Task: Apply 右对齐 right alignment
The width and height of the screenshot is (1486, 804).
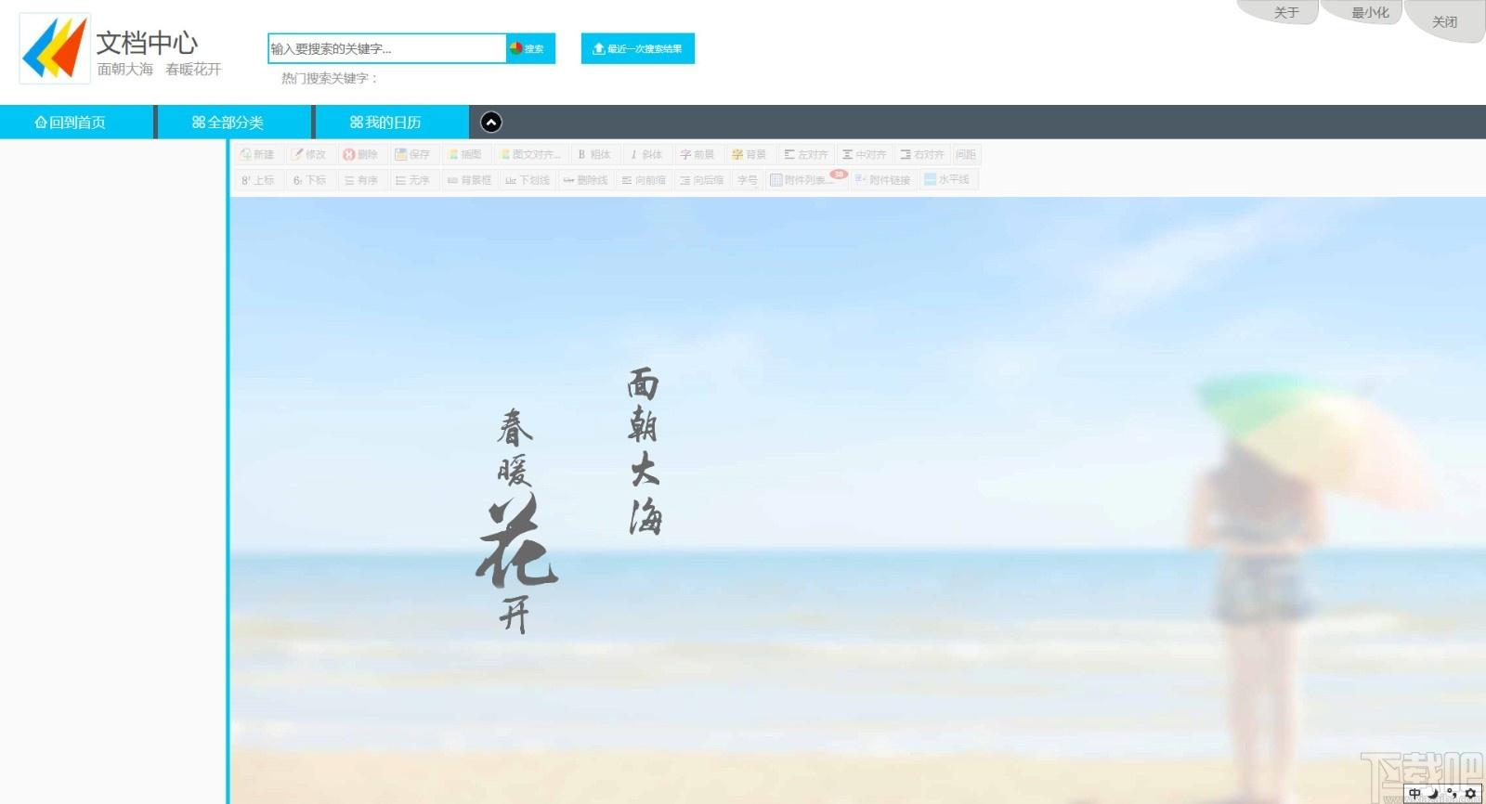Action: 922,154
